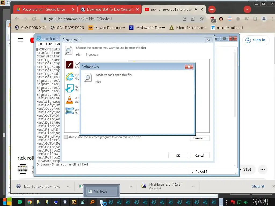
Task: Open the Notepad File menu
Action: (40, 44)
